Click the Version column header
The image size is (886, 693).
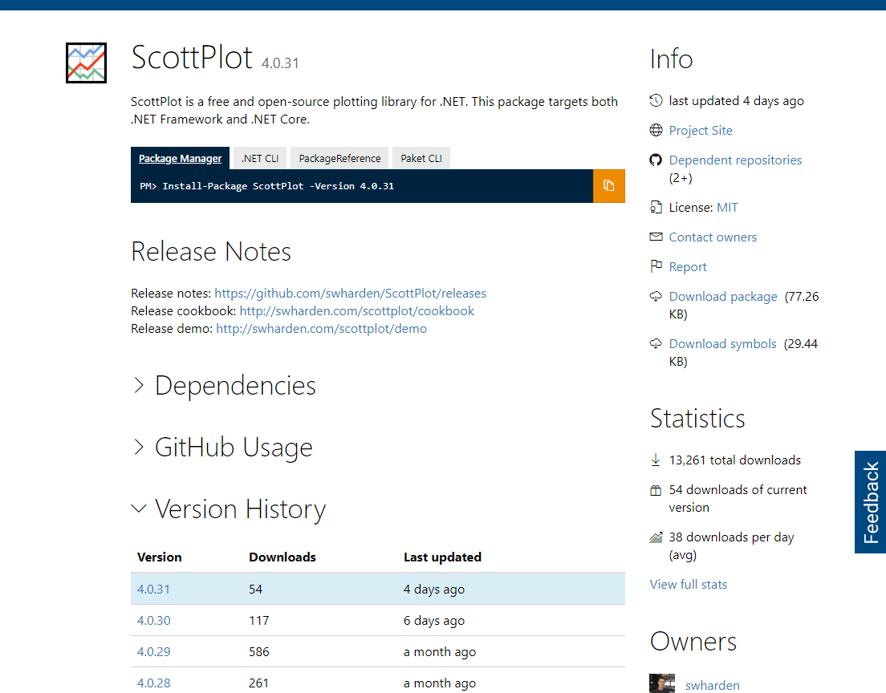tap(160, 557)
